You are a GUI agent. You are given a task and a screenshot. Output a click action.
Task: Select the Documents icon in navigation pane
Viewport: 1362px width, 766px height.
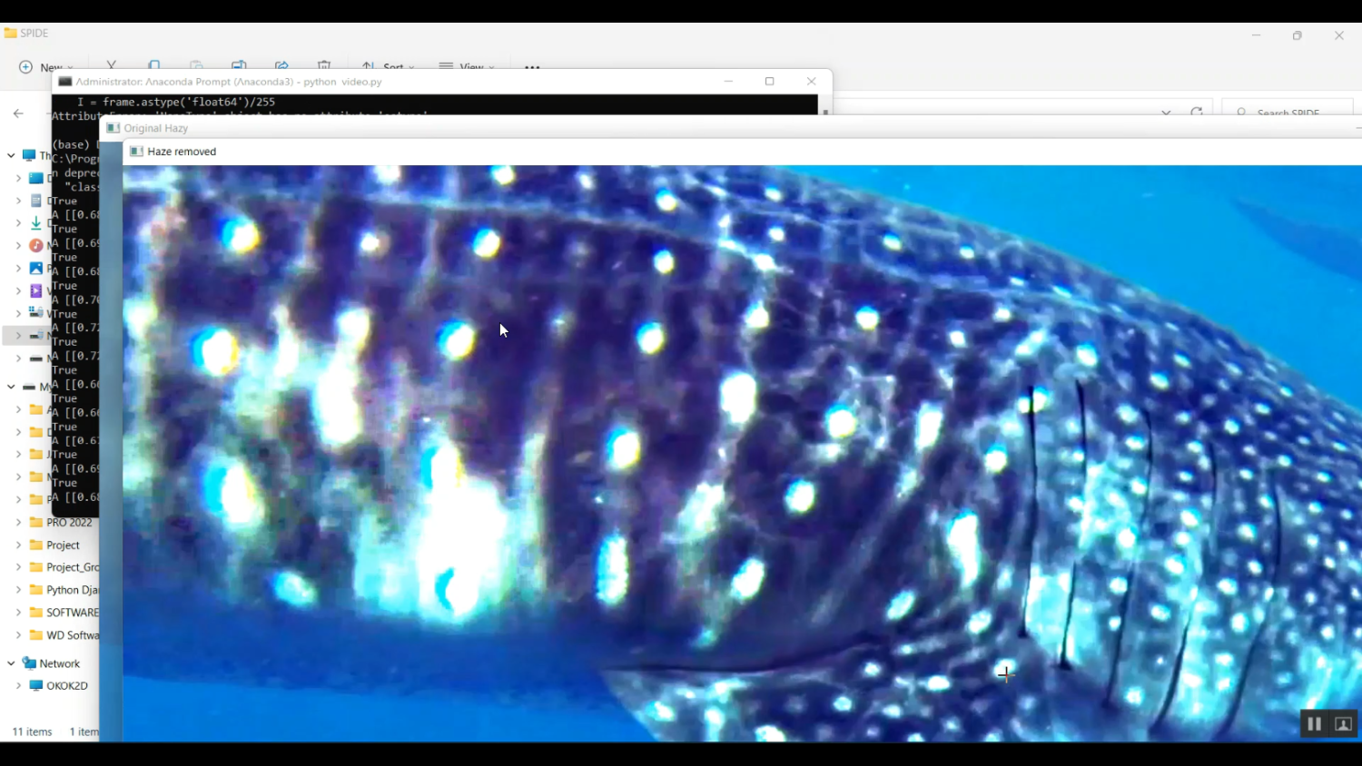(x=36, y=201)
